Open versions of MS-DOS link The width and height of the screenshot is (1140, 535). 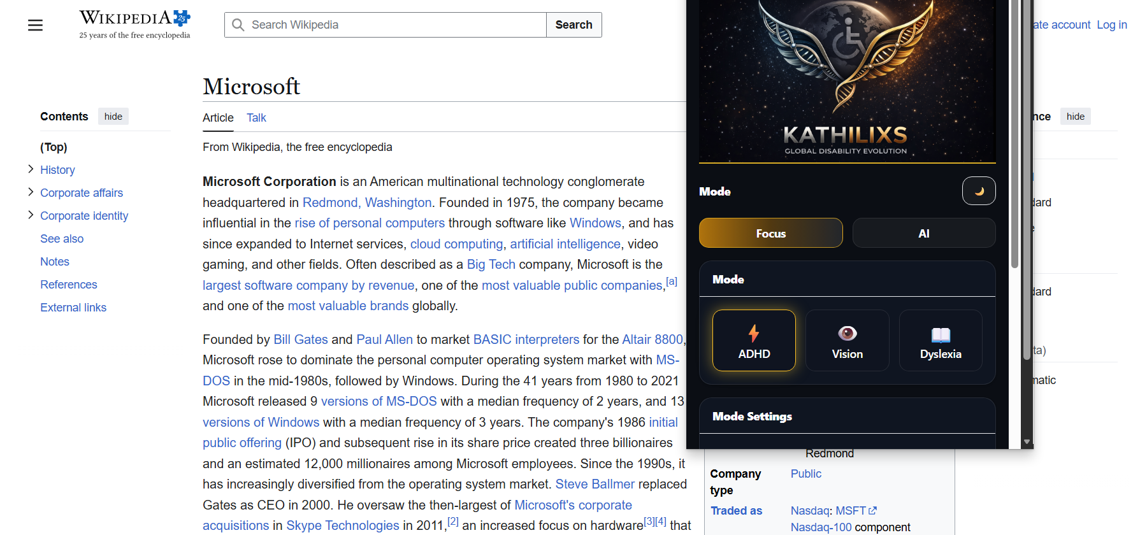[379, 401]
